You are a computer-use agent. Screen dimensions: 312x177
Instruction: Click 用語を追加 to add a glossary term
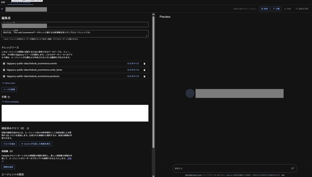tap(8, 167)
